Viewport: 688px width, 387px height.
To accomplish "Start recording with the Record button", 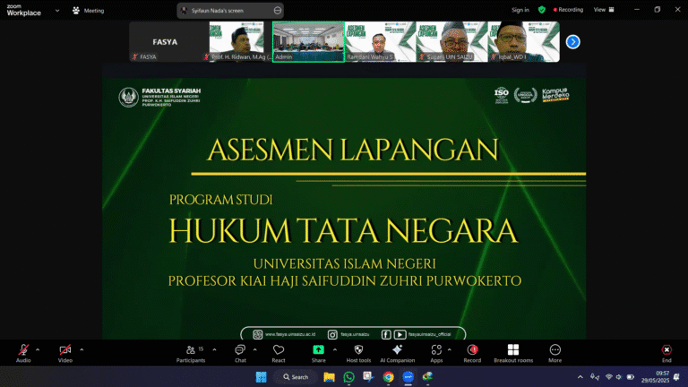I will [472, 350].
